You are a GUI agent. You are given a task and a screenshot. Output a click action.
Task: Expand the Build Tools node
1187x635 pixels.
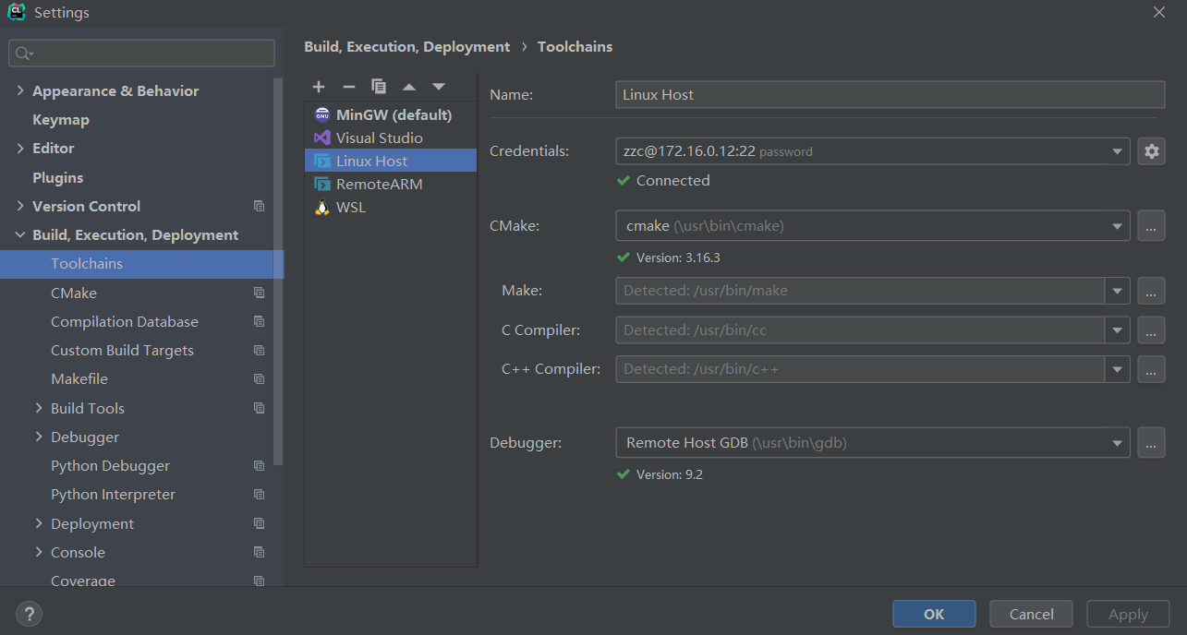[39, 408]
